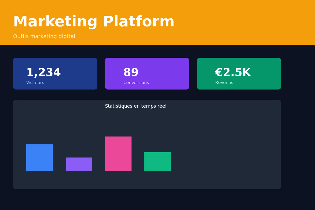
Task: Click the Conversions label
Action: [136, 82]
